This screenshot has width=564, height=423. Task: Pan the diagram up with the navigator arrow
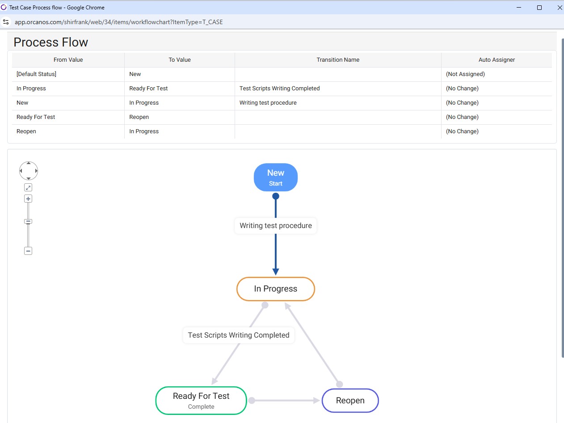pyautogui.click(x=29, y=164)
